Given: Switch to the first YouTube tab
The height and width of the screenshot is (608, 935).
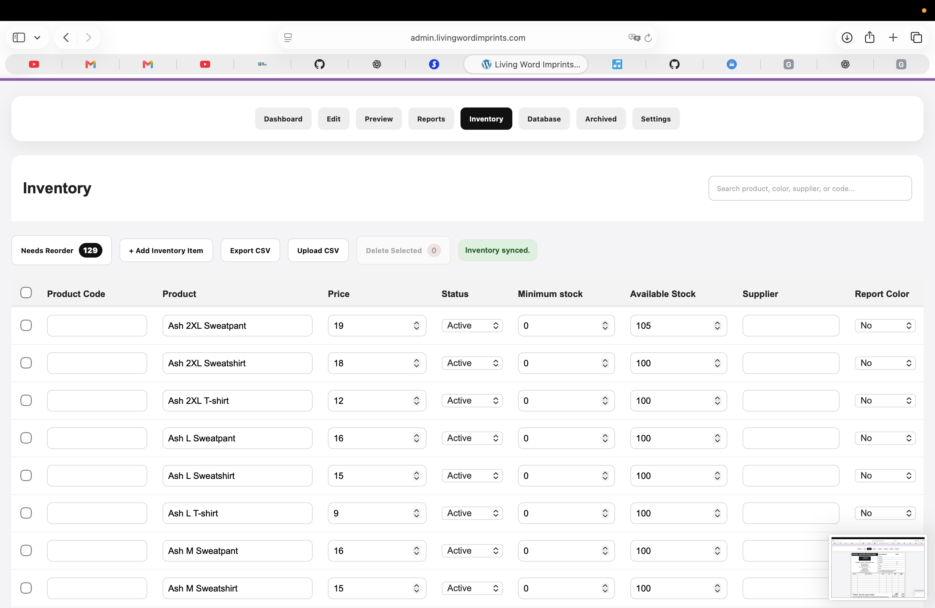Looking at the screenshot, I should [34, 65].
